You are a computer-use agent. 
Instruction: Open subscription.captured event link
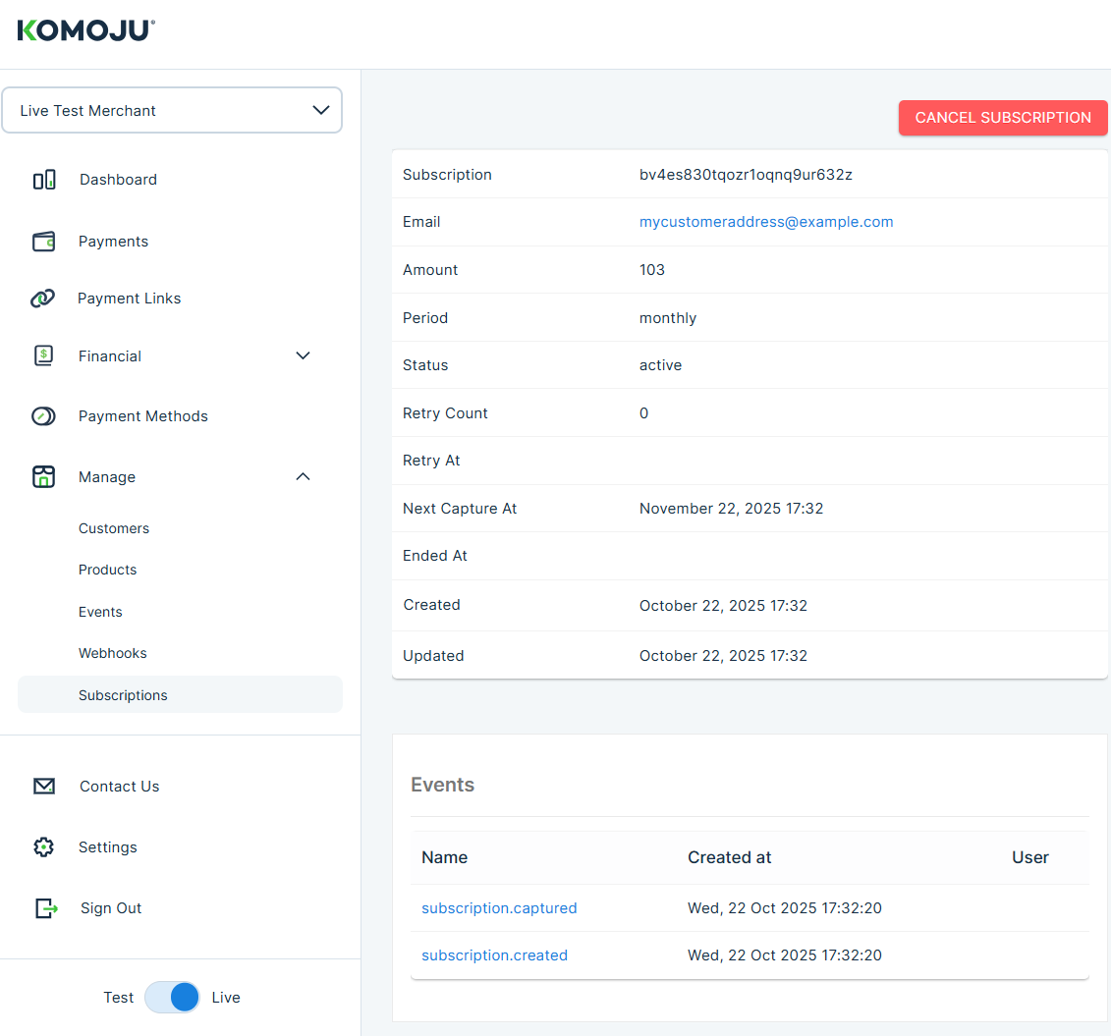click(499, 907)
